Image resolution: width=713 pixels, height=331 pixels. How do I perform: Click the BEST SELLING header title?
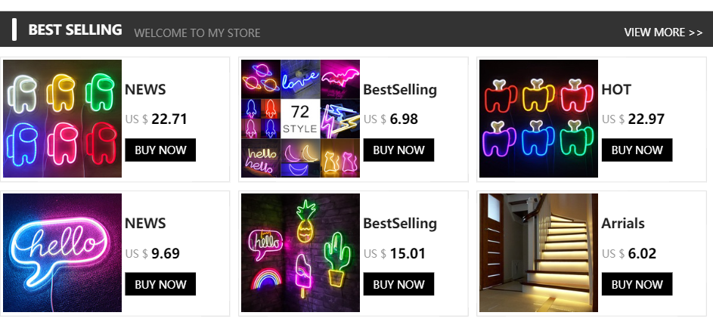[75, 29]
